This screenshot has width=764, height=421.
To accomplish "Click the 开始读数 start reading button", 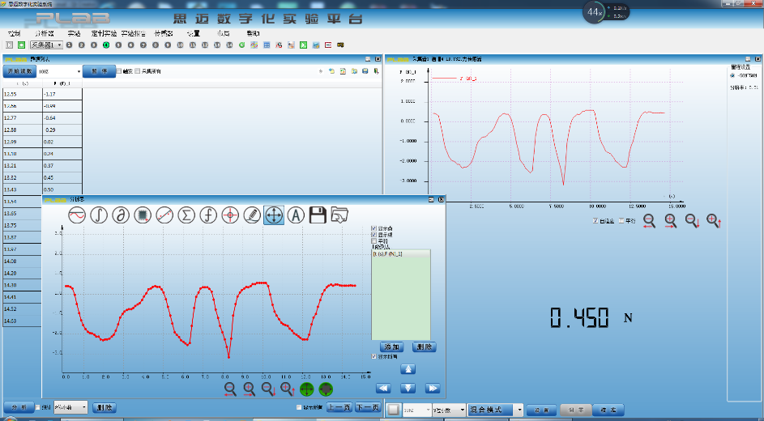I will pos(19,71).
